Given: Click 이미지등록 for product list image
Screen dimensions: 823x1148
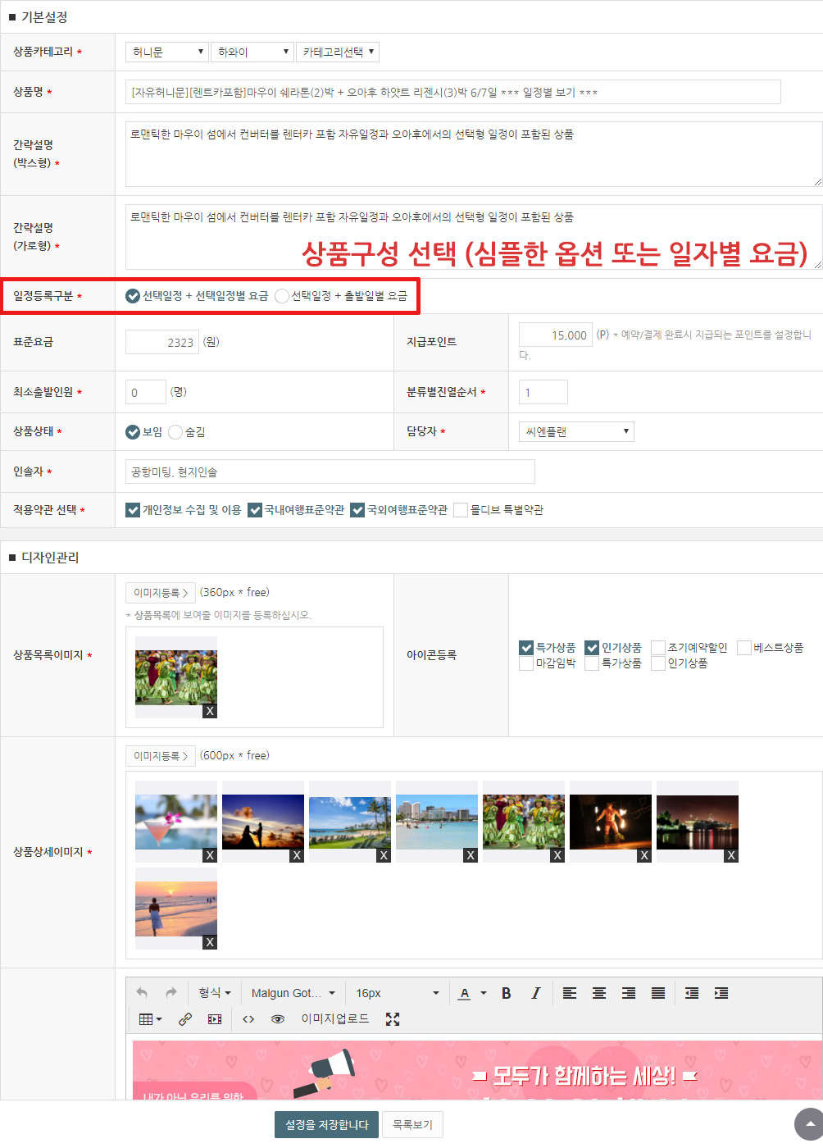Looking at the screenshot, I should [x=161, y=593].
